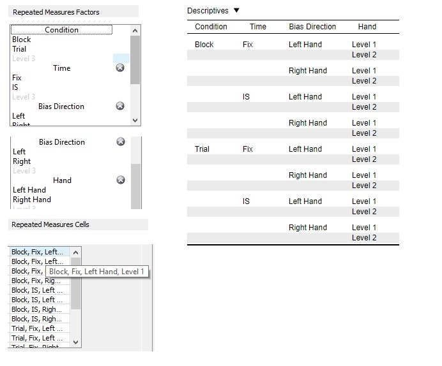442x366 pixels.
Task: Delete Bias Direction factor in lower factors list
Action: point(121,142)
